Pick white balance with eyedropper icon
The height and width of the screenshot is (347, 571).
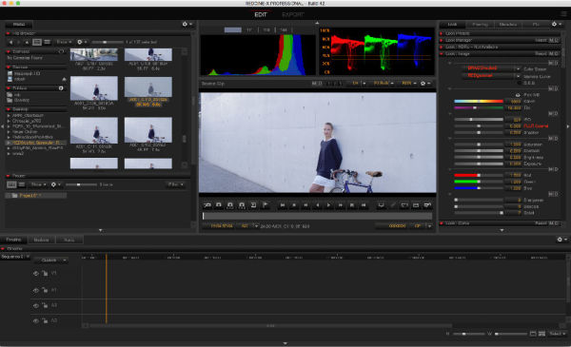pos(518,95)
